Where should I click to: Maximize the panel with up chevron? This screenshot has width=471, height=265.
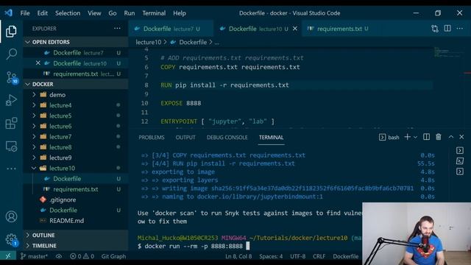pos(451,137)
